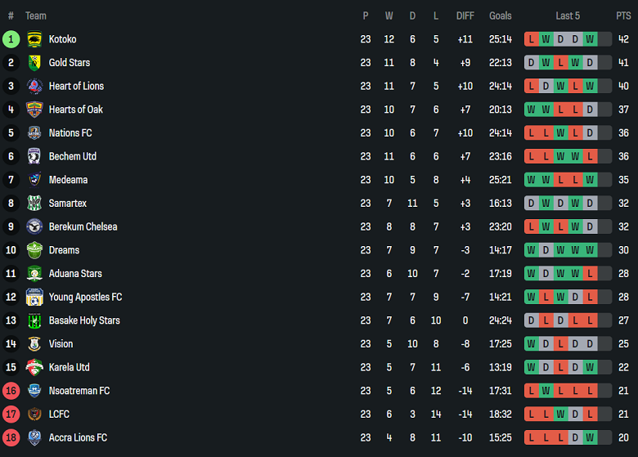Image resolution: width=638 pixels, height=457 pixels.
Task: Click Kotoko's most recent green W result
Action: click(x=590, y=39)
